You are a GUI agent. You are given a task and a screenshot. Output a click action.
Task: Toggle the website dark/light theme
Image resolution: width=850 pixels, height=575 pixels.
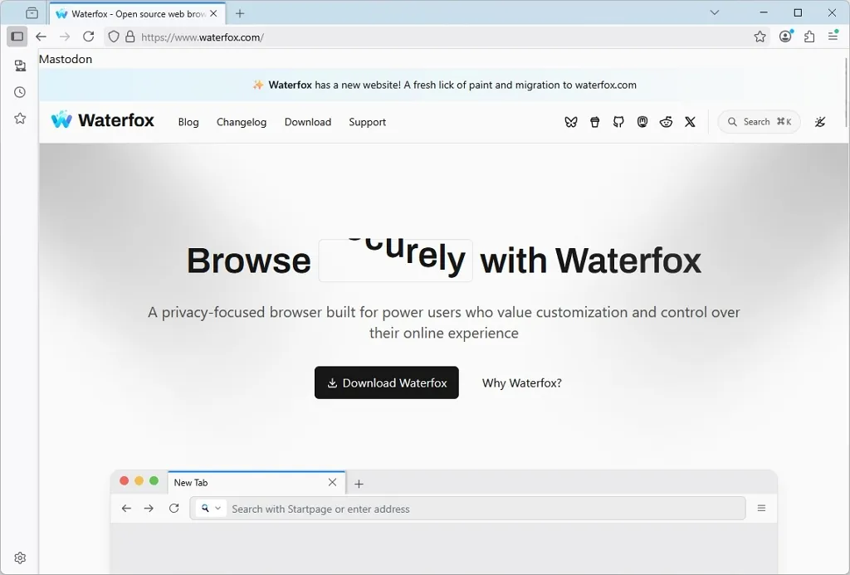(820, 122)
